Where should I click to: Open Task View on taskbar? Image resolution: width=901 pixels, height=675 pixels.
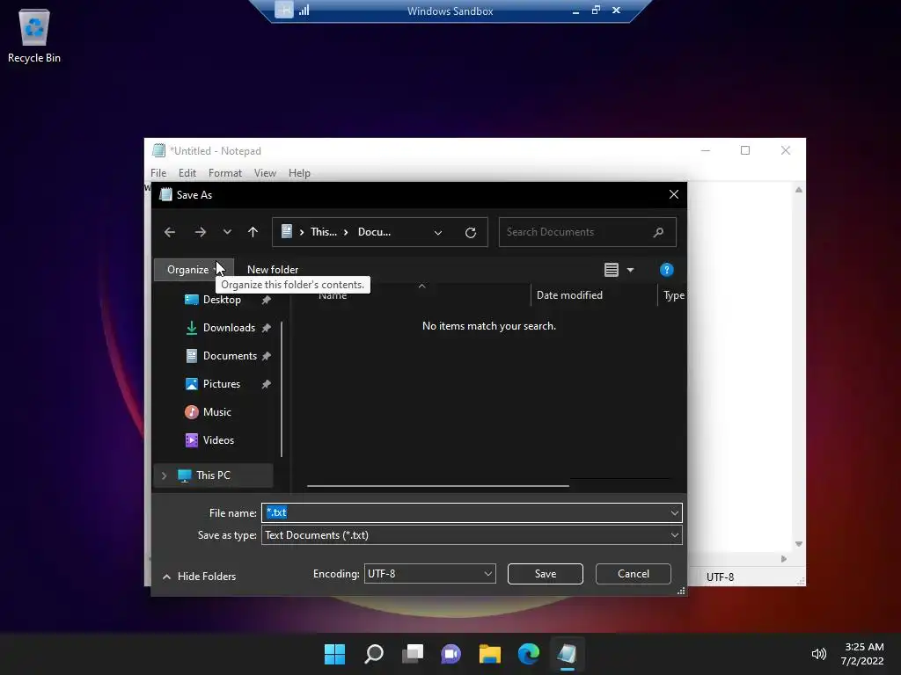coord(413,654)
